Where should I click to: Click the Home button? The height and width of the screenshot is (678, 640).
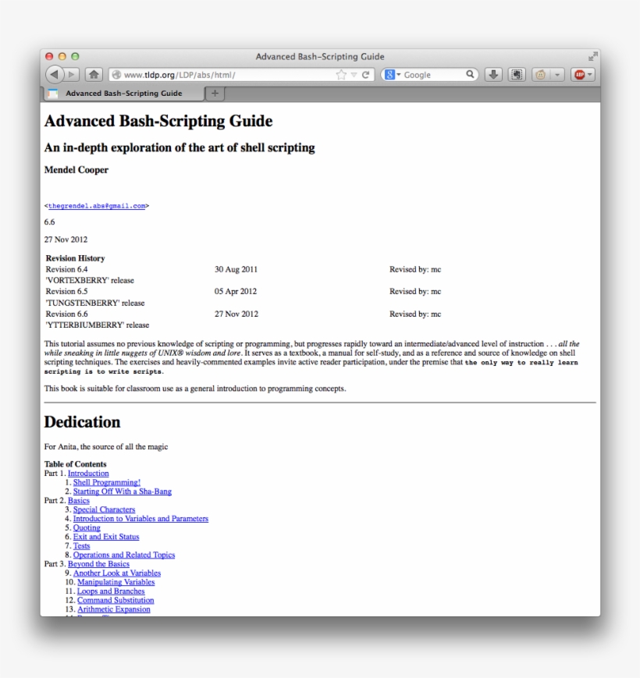point(94,74)
